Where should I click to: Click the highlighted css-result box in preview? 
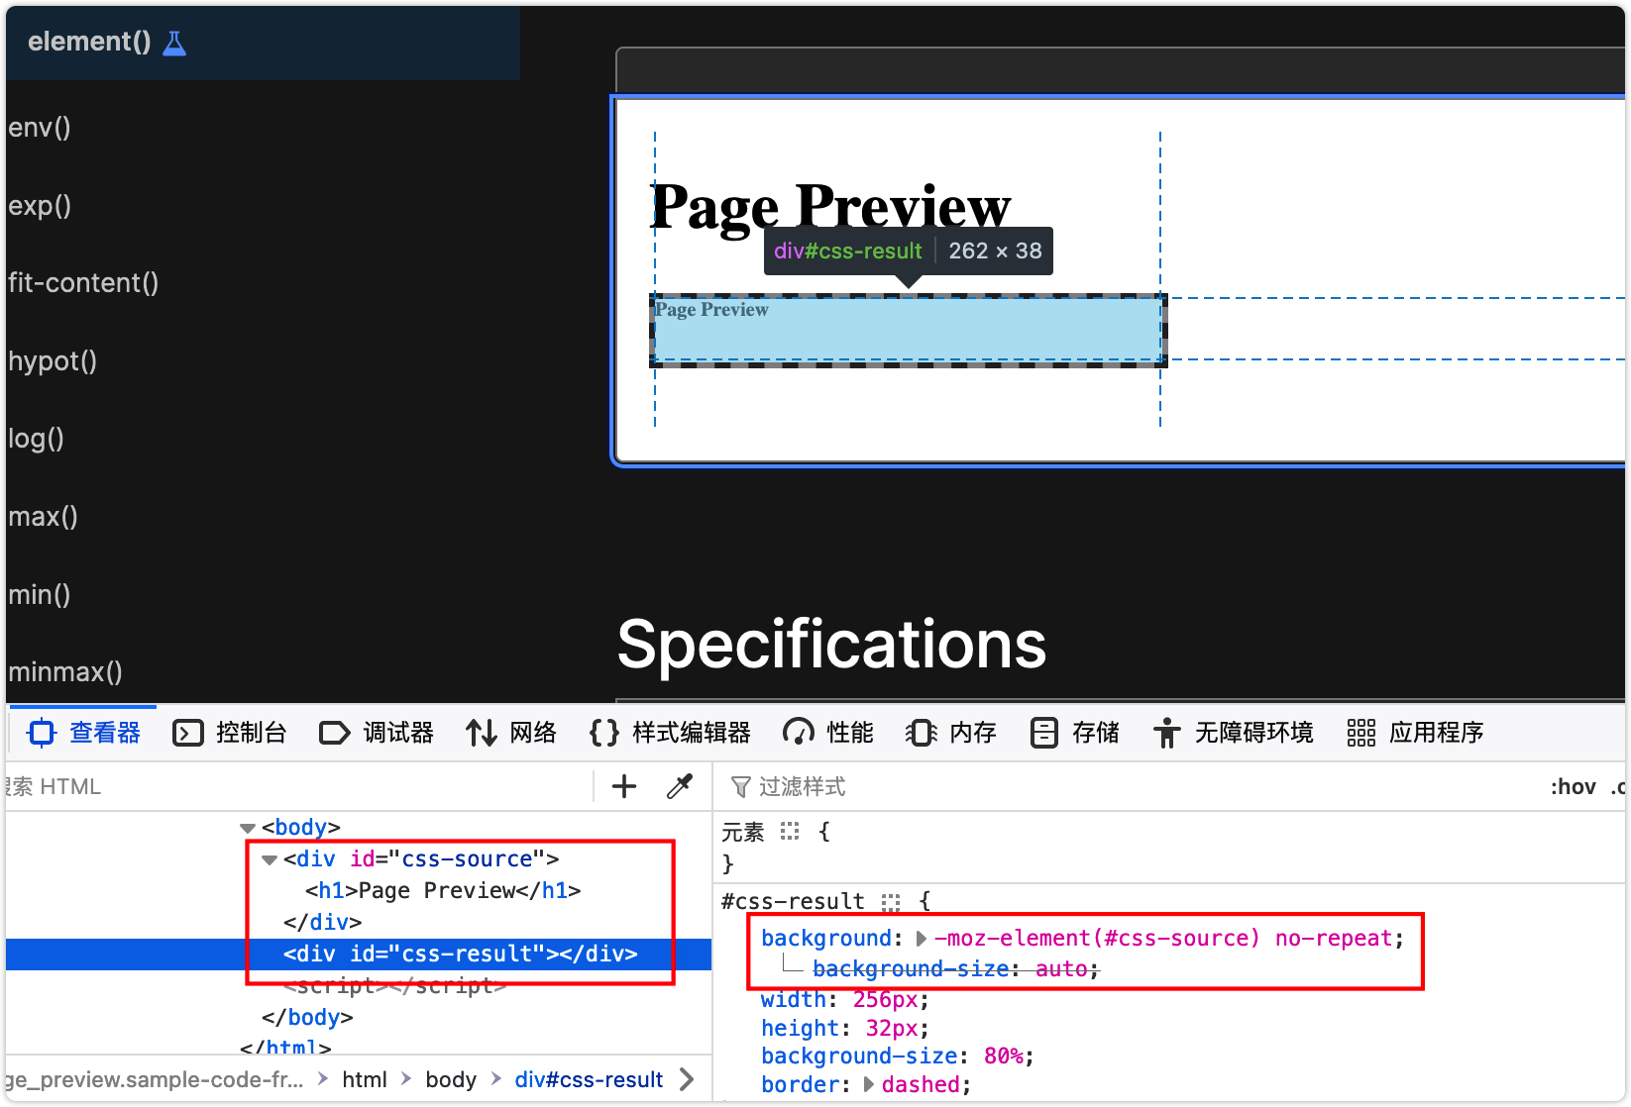point(908,330)
